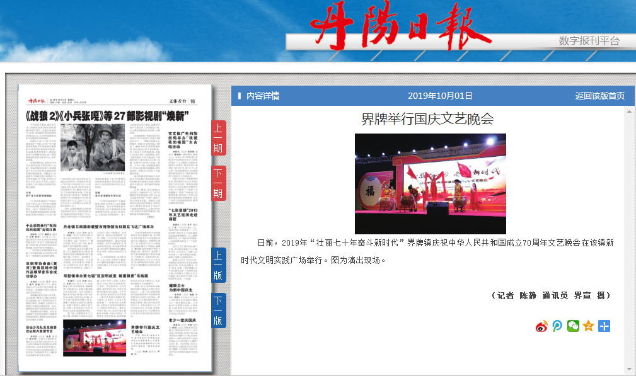Click the gala performance photo in article
This screenshot has height=376, width=636.
pos(430,184)
